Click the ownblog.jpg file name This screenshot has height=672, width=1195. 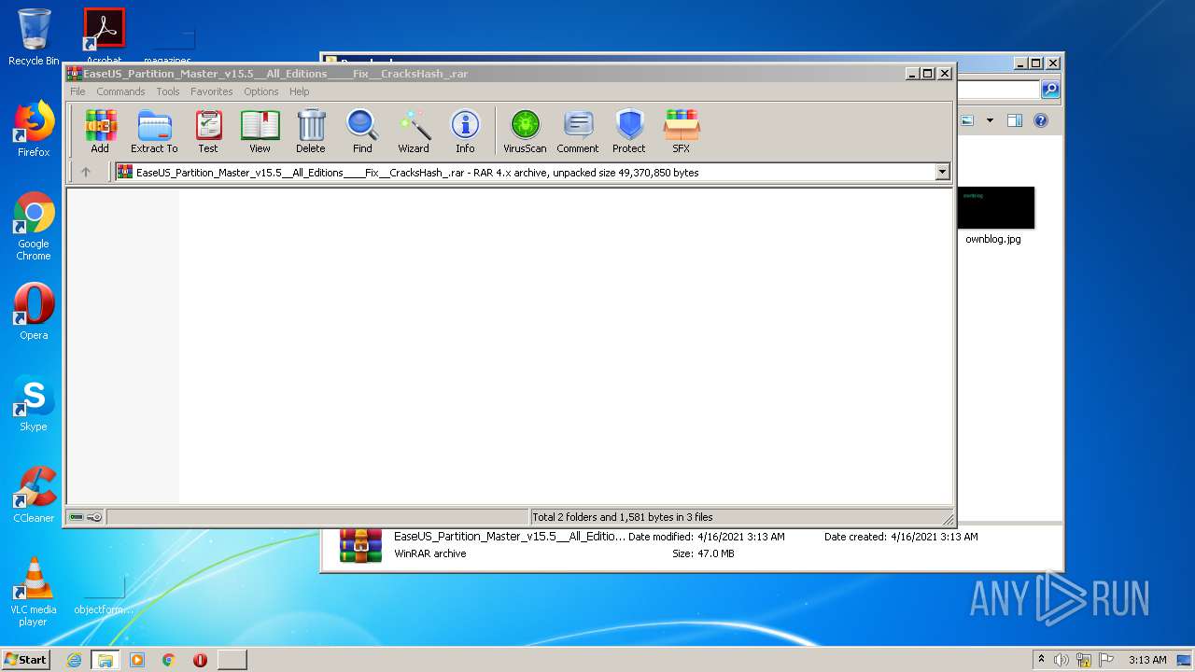(992, 239)
